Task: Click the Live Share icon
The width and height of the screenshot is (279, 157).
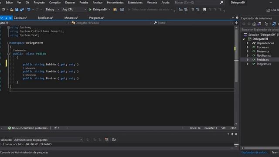Action: pyautogui.click(x=268, y=10)
